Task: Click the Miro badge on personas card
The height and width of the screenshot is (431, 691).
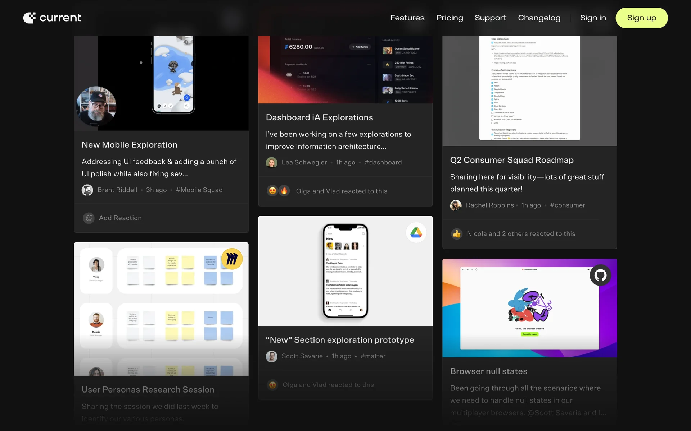Action: point(232,259)
